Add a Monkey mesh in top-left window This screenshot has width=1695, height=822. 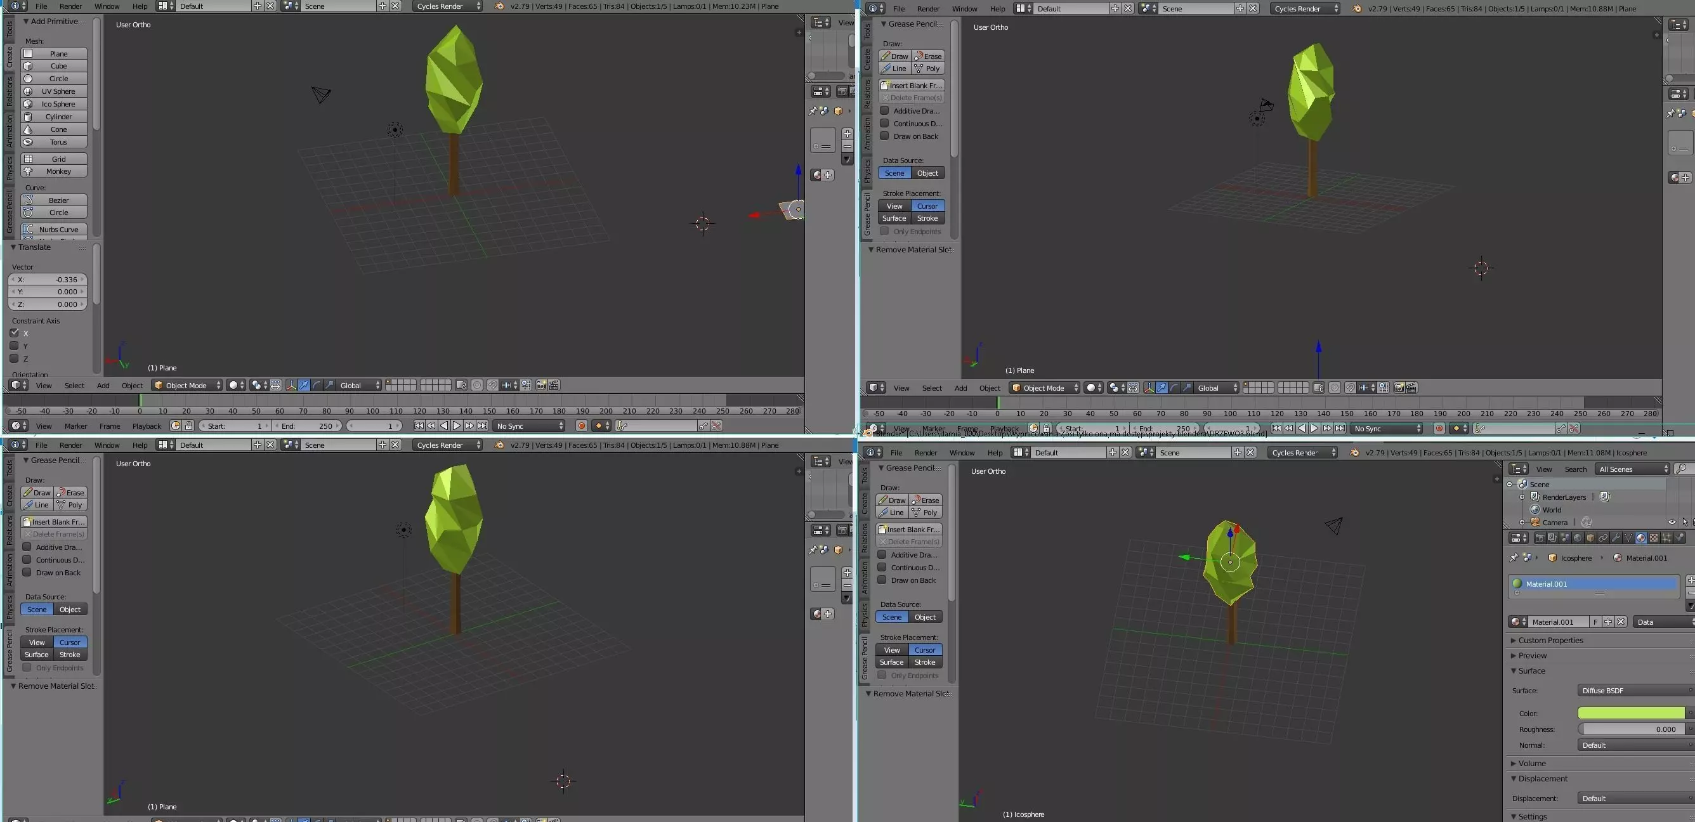tap(54, 171)
